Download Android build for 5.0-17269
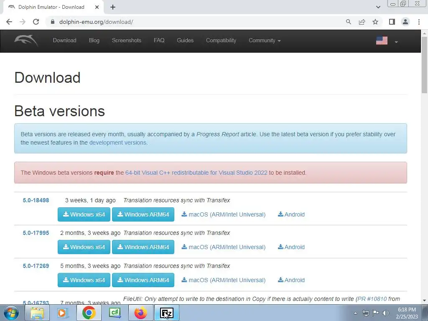The width and height of the screenshot is (428, 321). point(291,280)
